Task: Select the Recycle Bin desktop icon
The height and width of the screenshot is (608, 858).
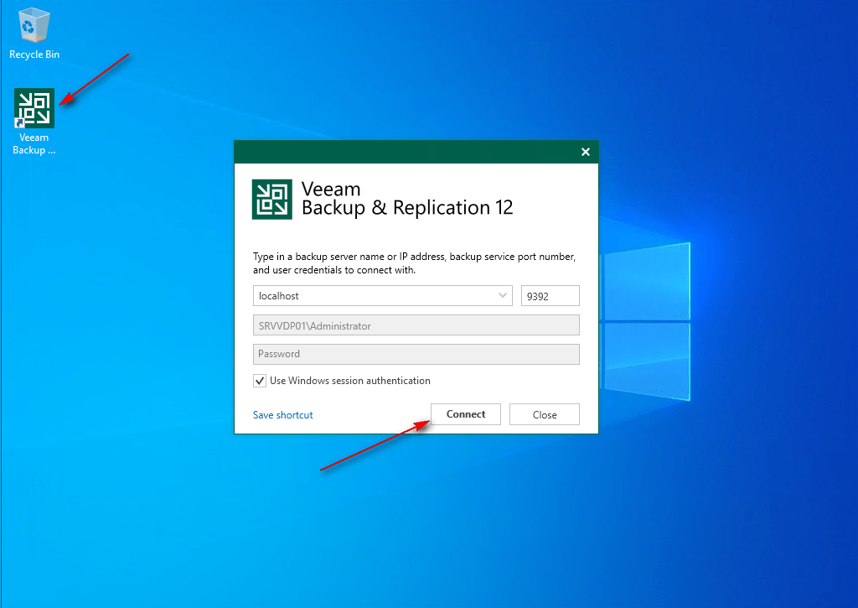Action: coord(34,27)
